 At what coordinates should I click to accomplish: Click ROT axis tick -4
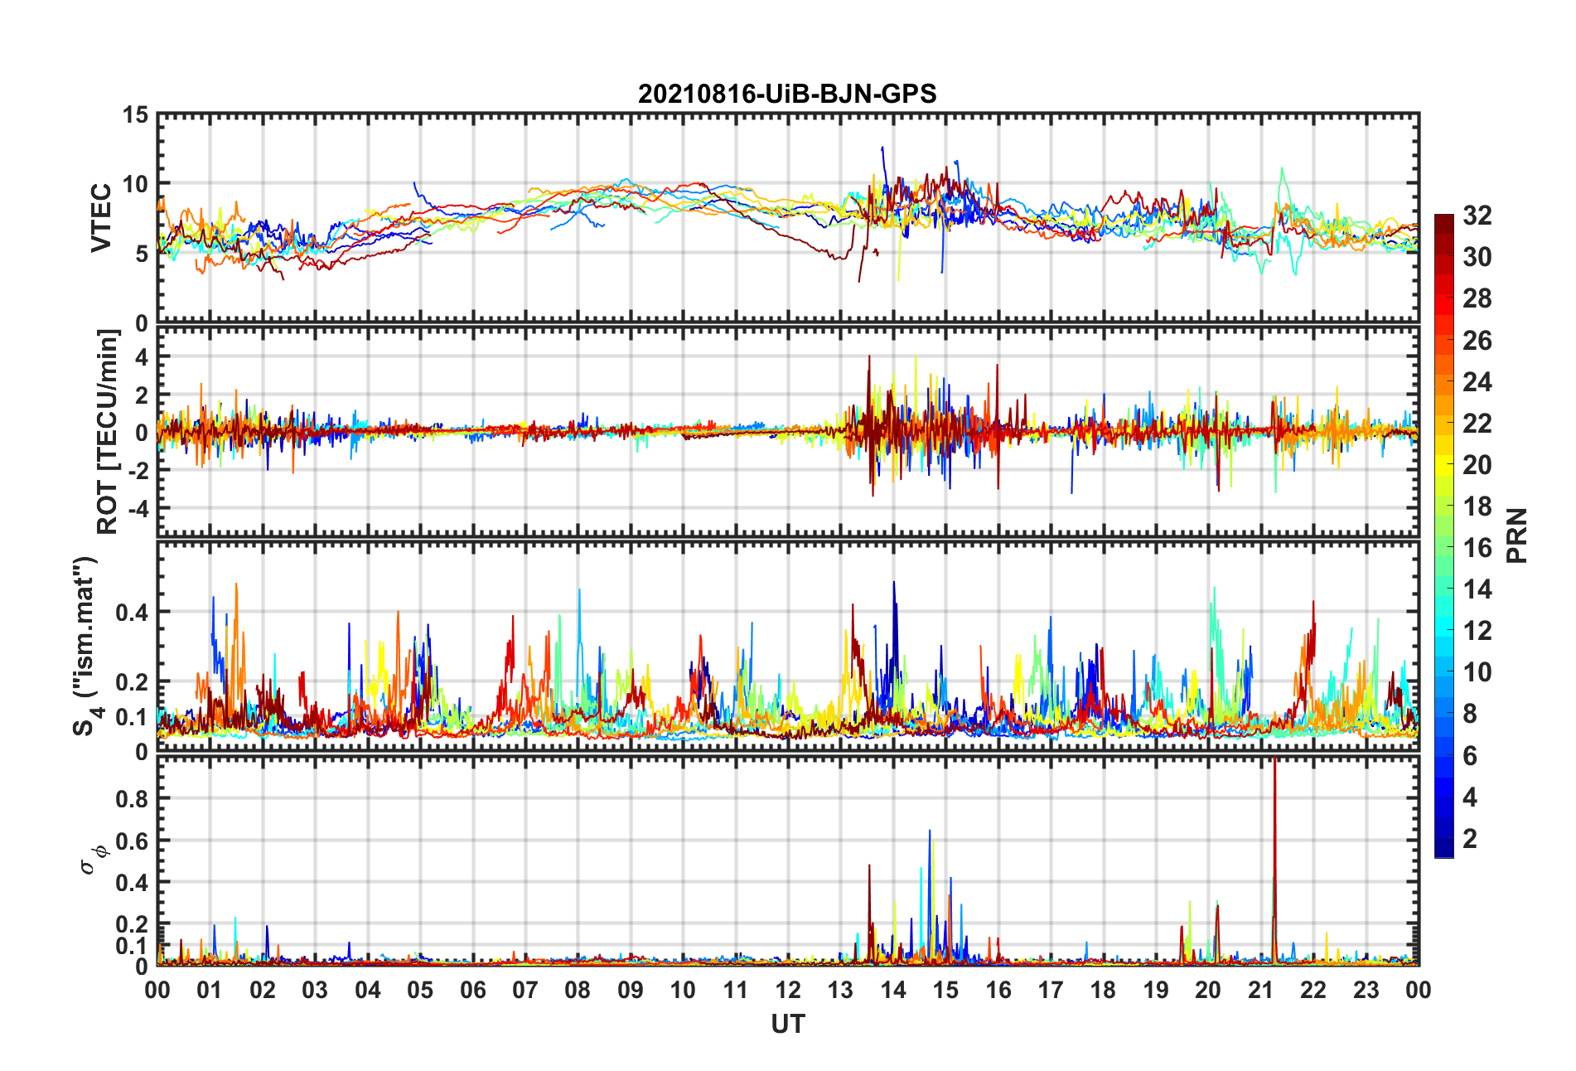pyautogui.click(x=139, y=507)
